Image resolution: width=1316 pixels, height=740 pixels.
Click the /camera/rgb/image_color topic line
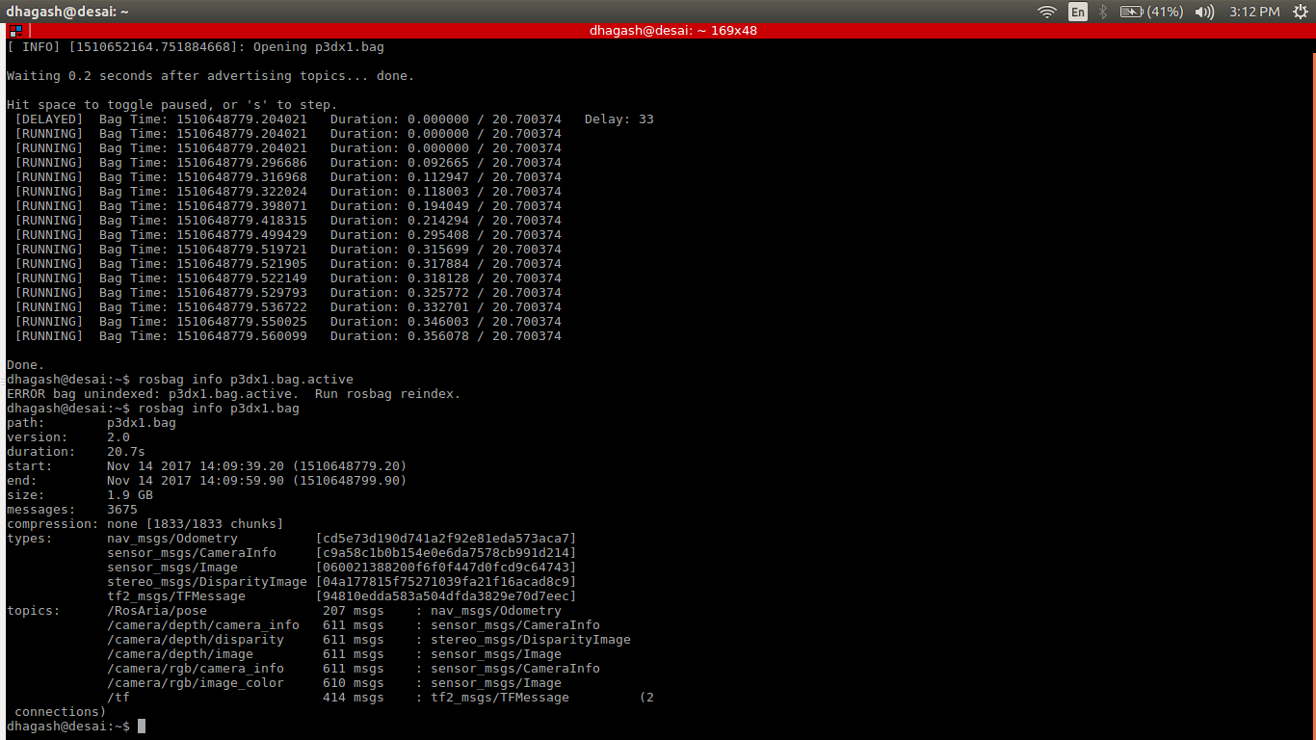pyautogui.click(x=196, y=683)
